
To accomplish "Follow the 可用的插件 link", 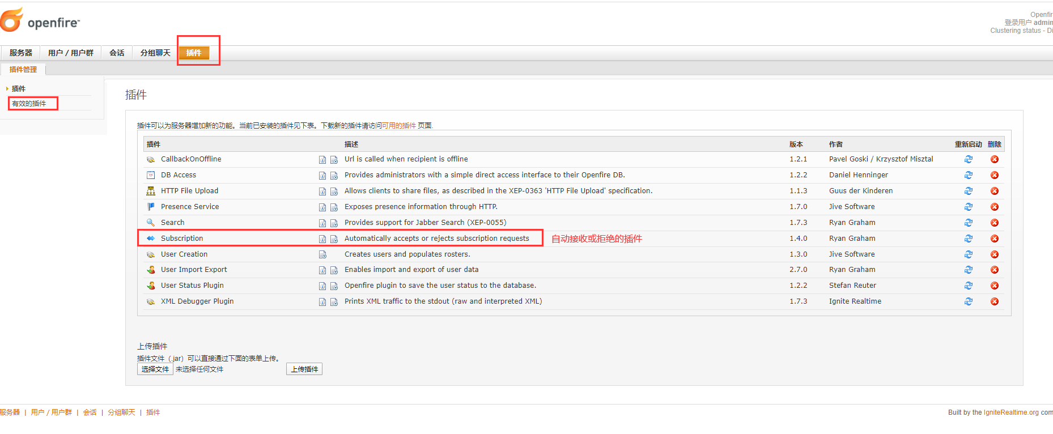I will coord(399,126).
